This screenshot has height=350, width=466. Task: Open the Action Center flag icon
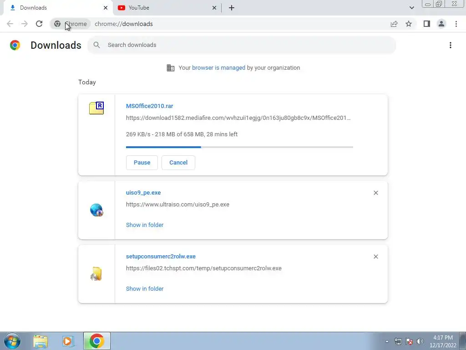pyautogui.click(x=409, y=341)
